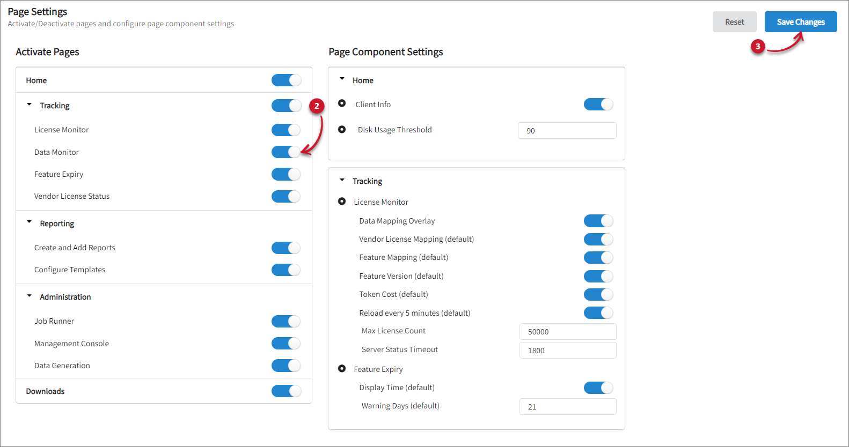This screenshot has width=849, height=447.
Task: Disable the Data Mapping Overlay toggle
Action: (x=598, y=221)
